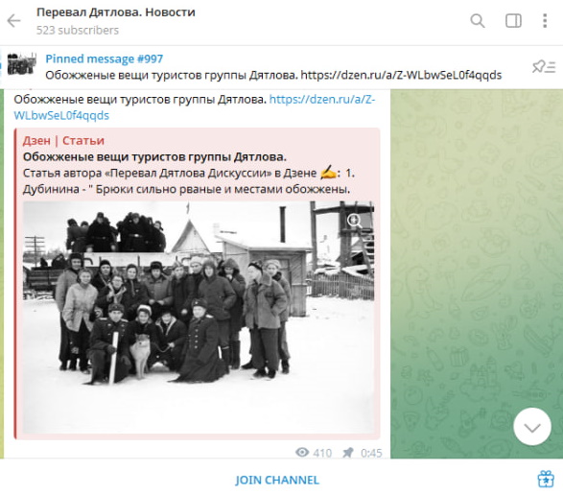The image size is (563, 494).
Task: Click the pin icon beside message time
Action: click(347, 453)
